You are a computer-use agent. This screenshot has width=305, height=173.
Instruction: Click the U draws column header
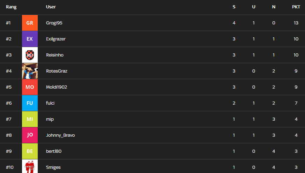(254, 7)
